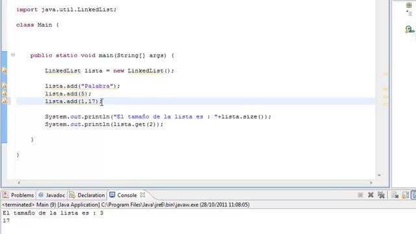Viewport: 416px width, 234px height.
Task: Collapse the main method fold marker
Action: (x=13, y=55)
